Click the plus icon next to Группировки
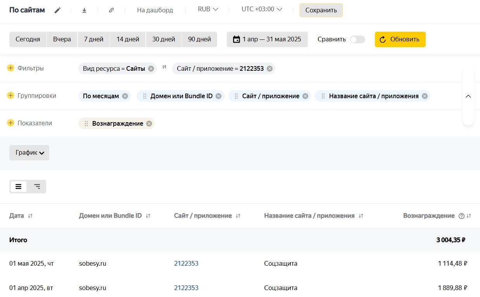The width and height of the screenshot is (480, 297). pyautogui.click(x=10, y=96)
